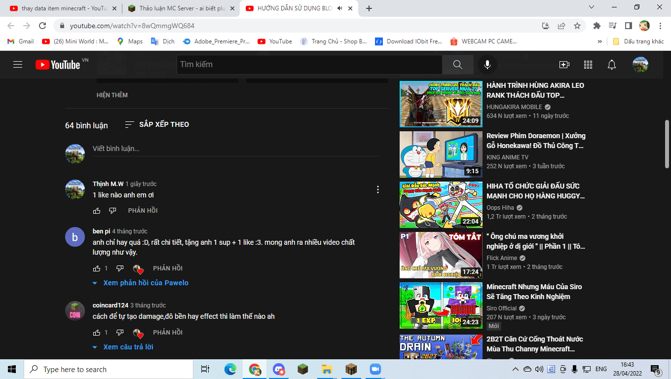The height and width of the screenshot is (379, 671).
Task: Open the coincard124 channel name link
Action: [x=111, y=305]
